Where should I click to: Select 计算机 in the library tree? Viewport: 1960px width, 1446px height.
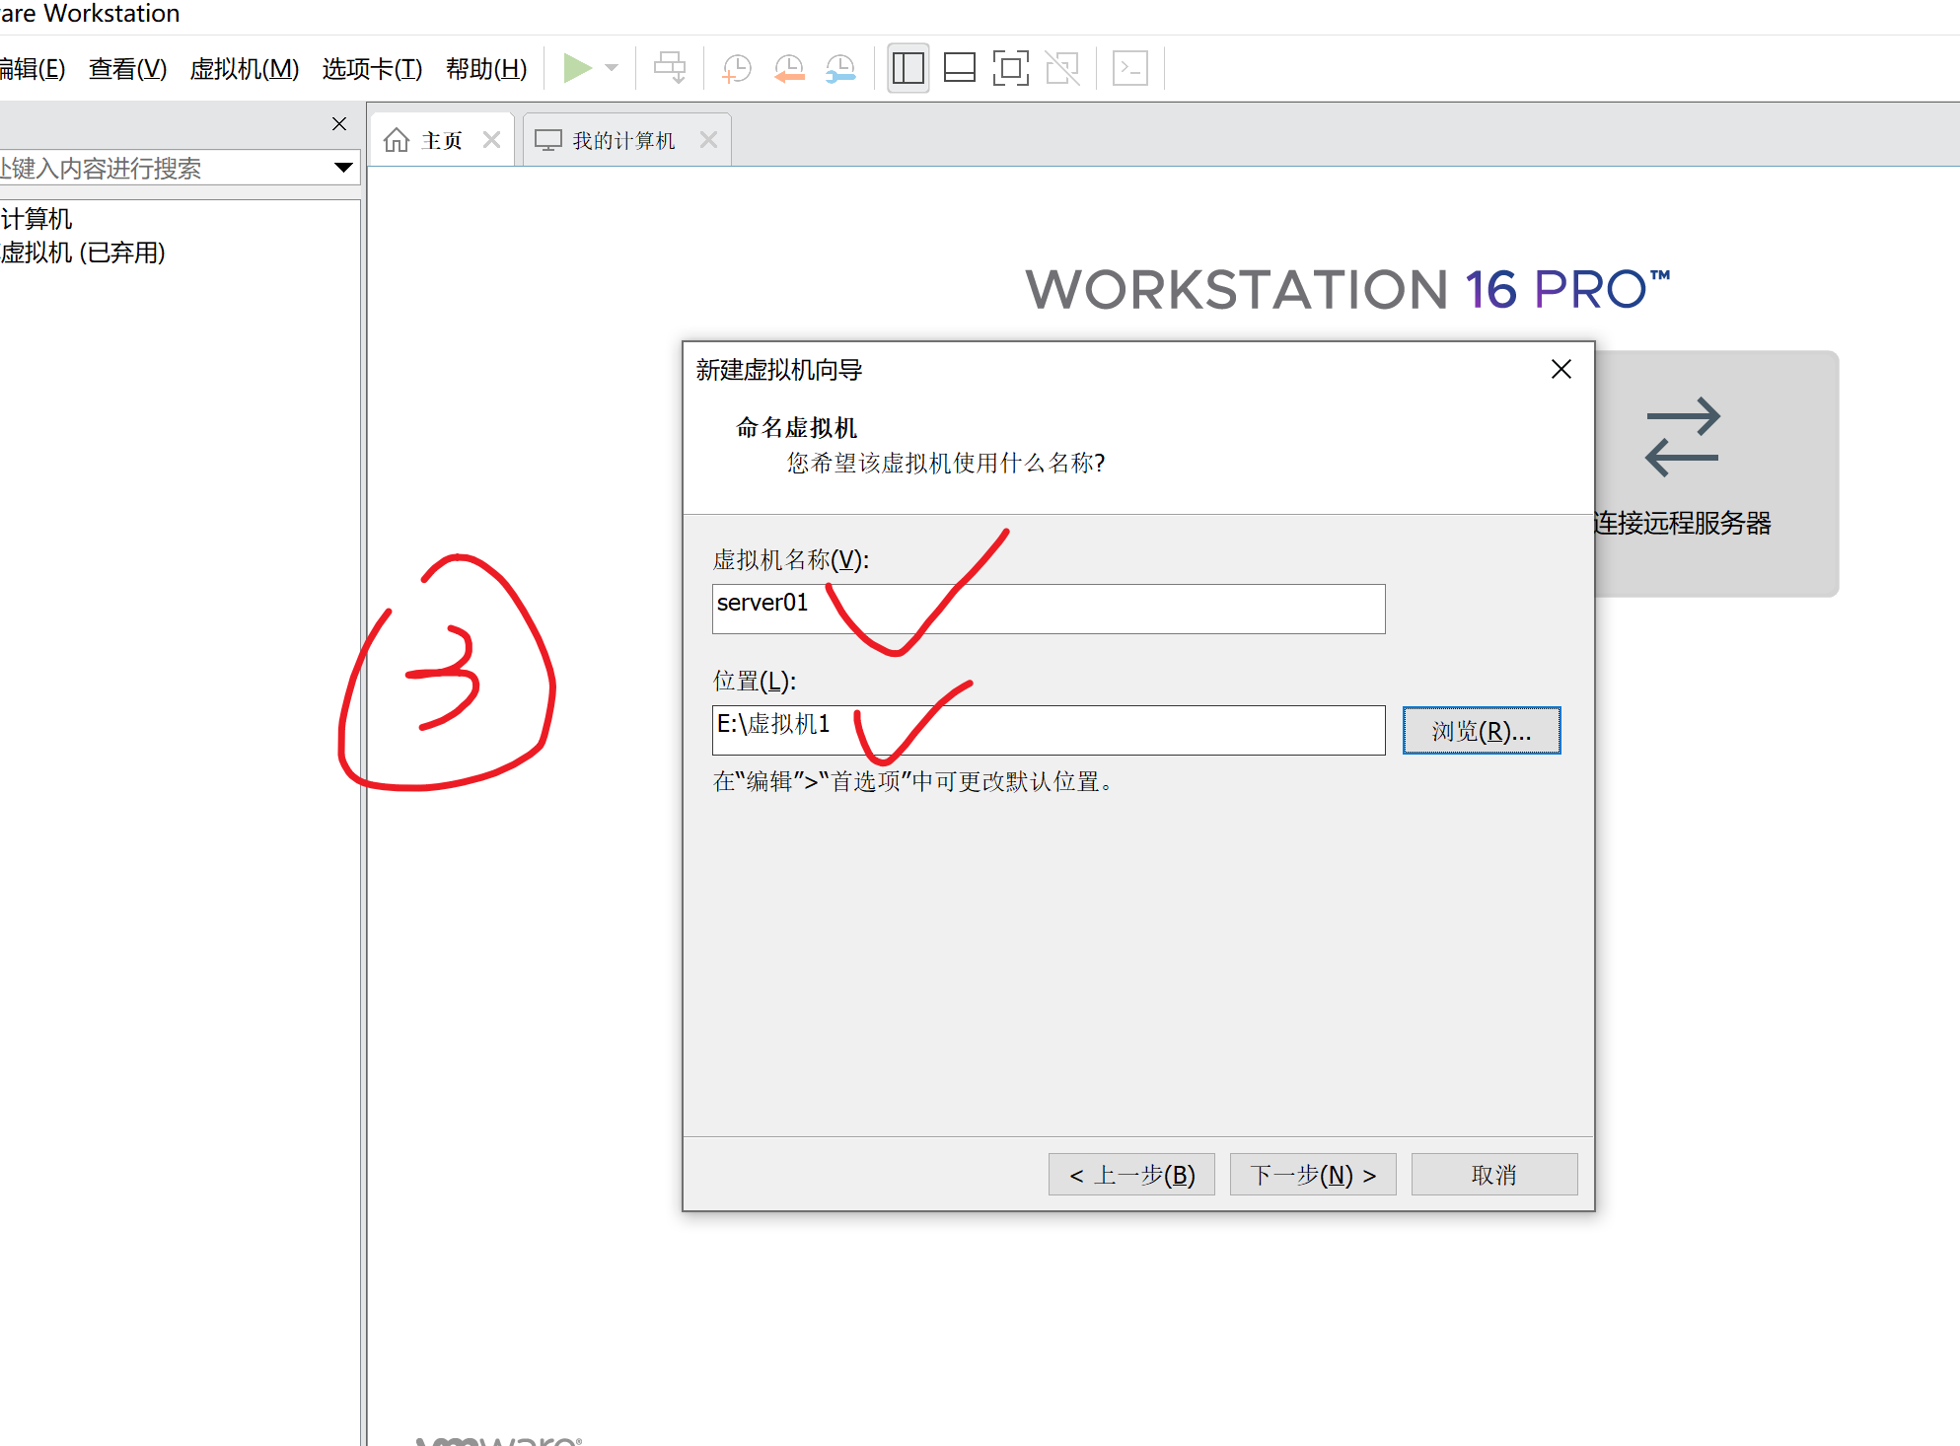(36, 219)
